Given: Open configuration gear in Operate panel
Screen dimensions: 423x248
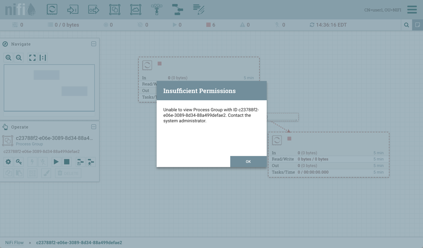Looking at the screenshot, I should tap(8, 162).
